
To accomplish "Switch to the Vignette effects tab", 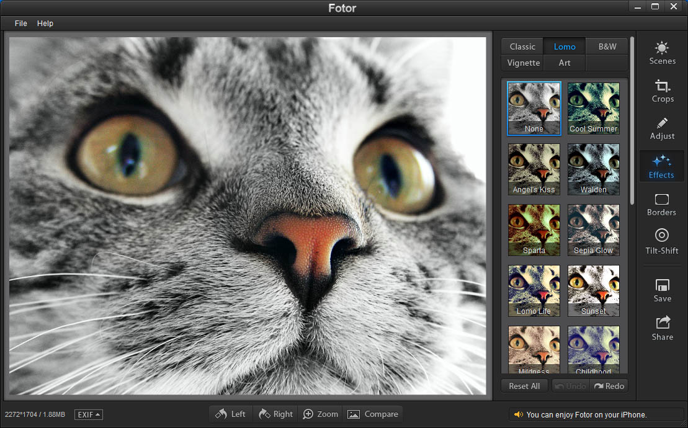I will 522,63.
